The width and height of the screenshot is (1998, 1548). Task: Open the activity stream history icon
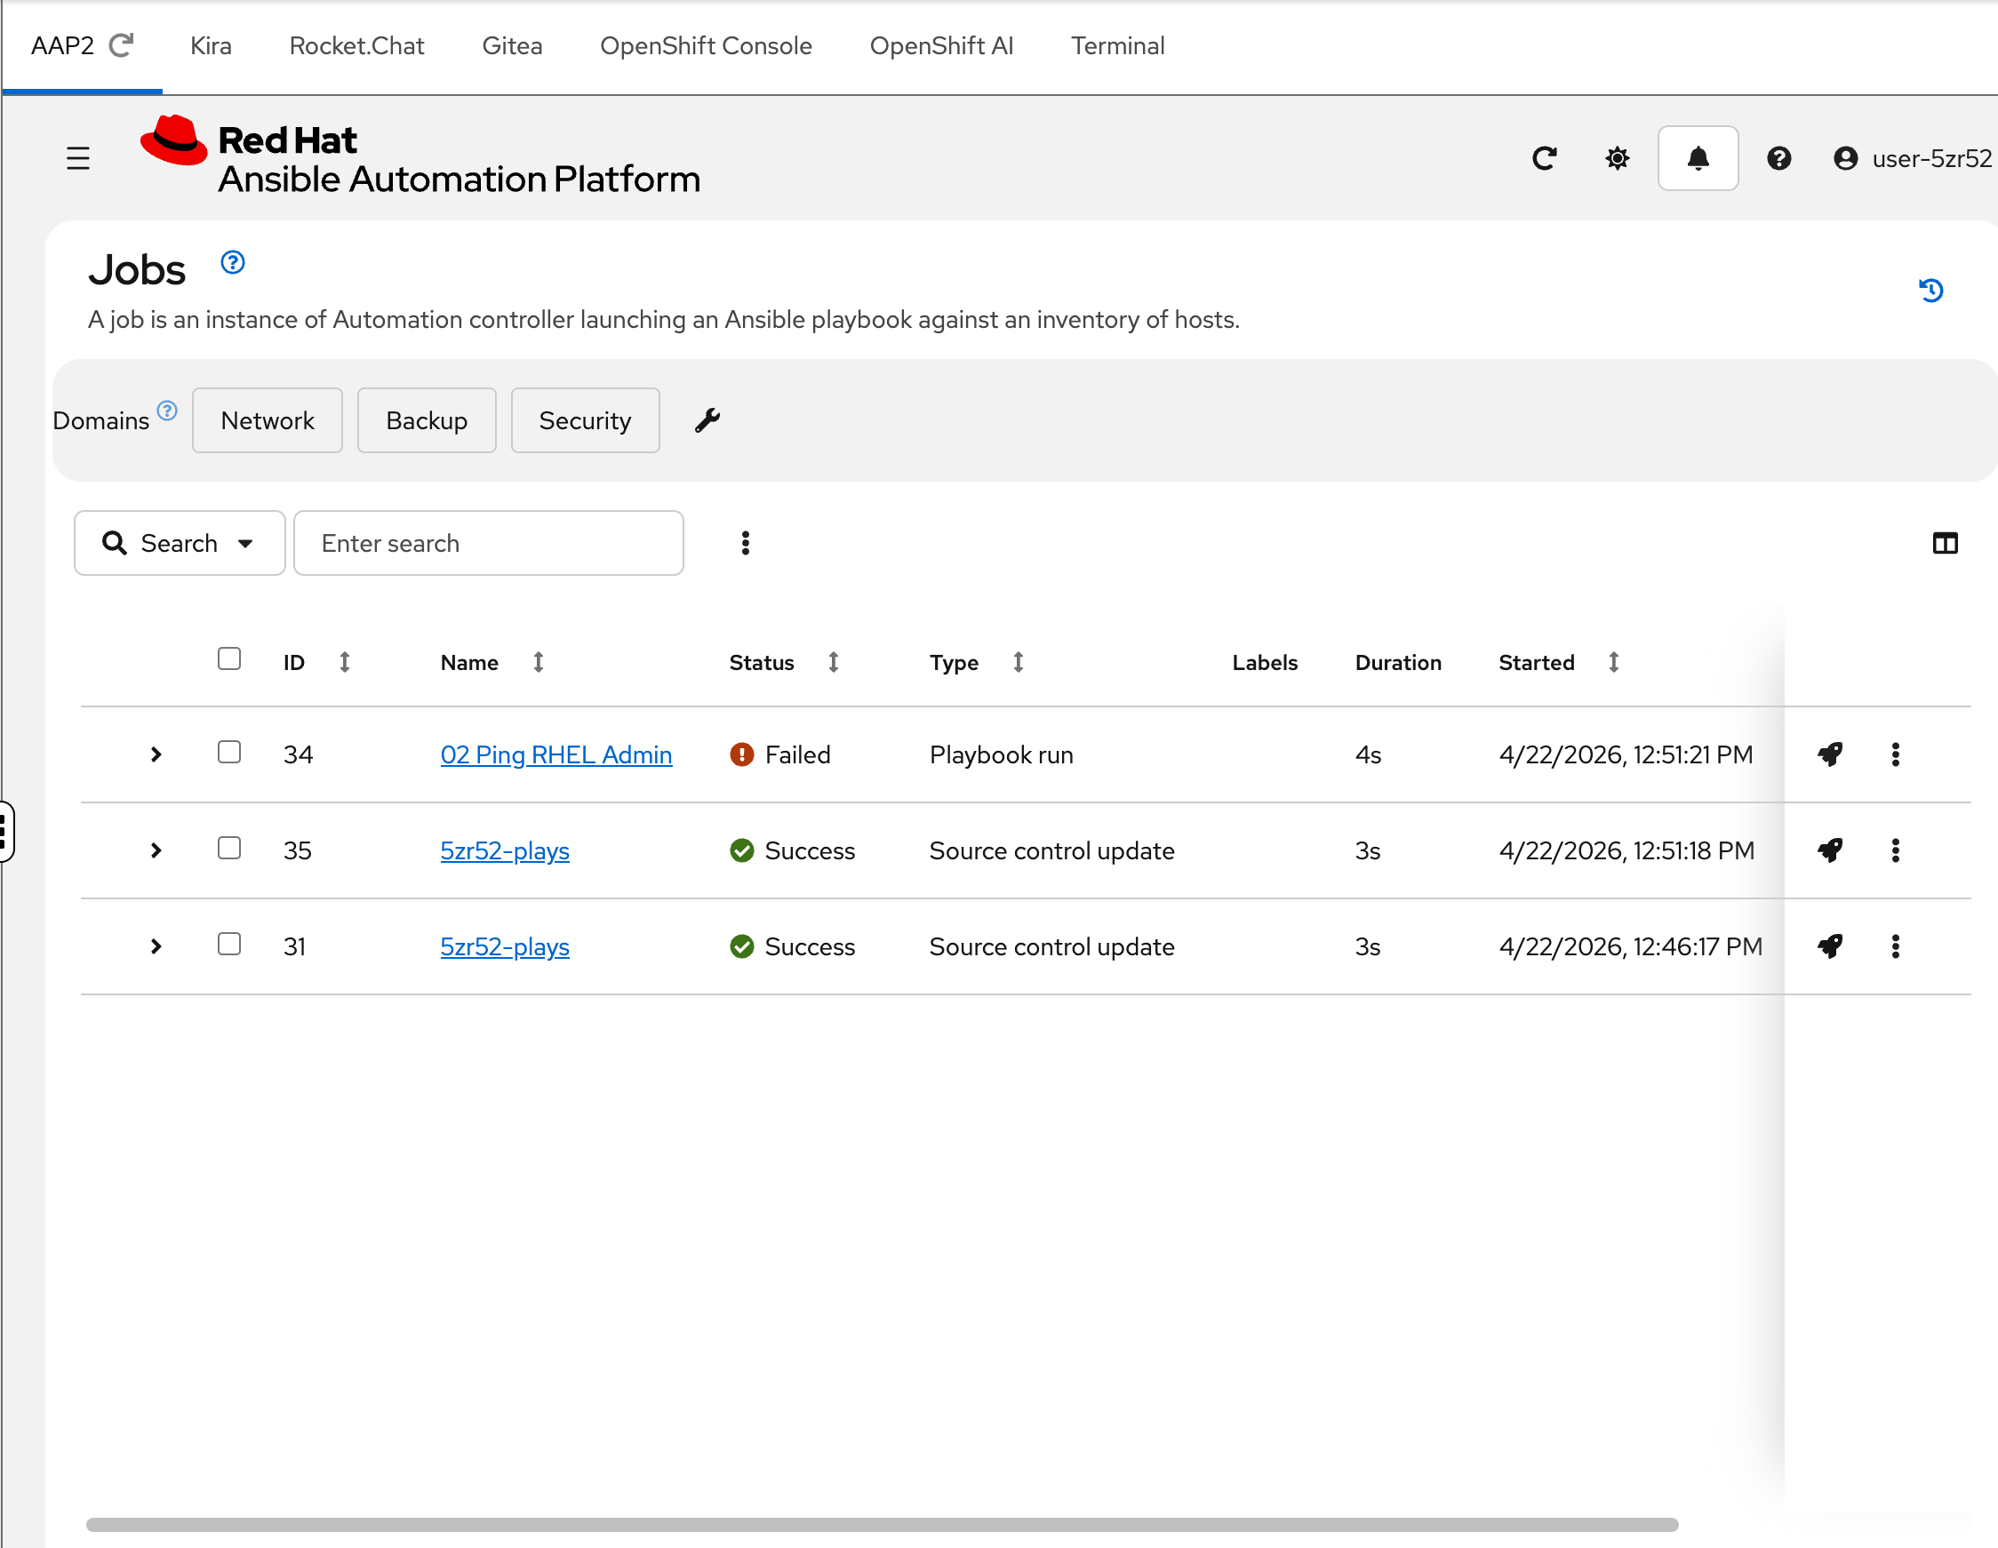[1930, 290]
